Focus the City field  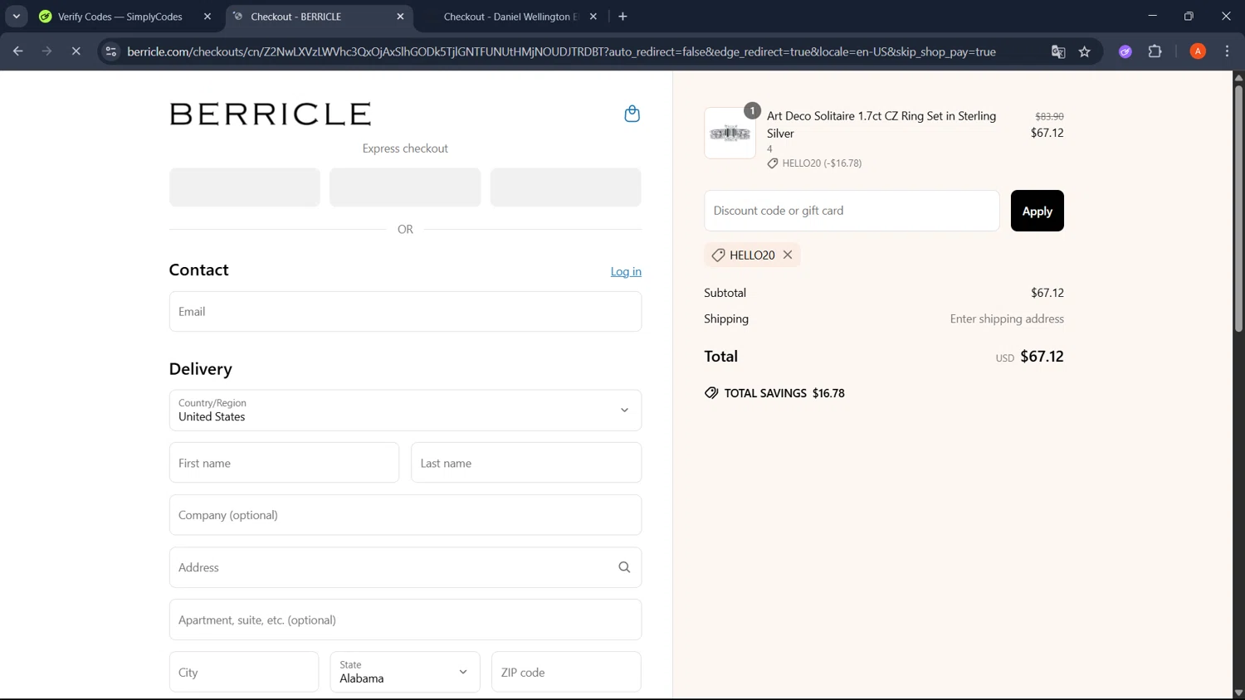244,672
